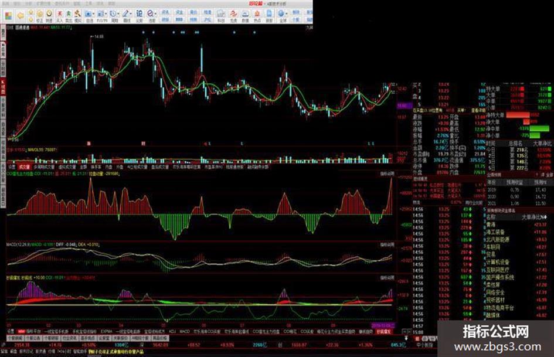Expand the dropdown arrow beside 周期 icon
The image size is (554, 357).
click(118, 14)
